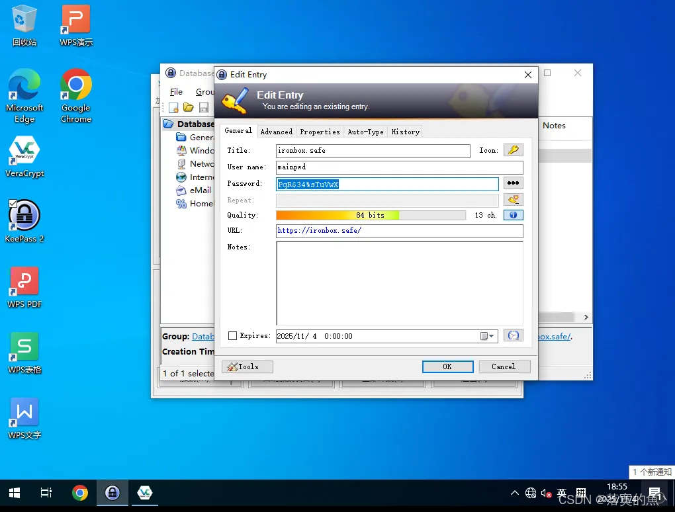Click the Open database folder icon
Image resolution: width=675 pixels, height=512 pixels.
pyautogui.click(x=188, y=108)
